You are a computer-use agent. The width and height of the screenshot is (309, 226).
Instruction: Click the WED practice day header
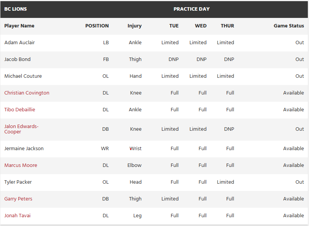tap(200, 26)
